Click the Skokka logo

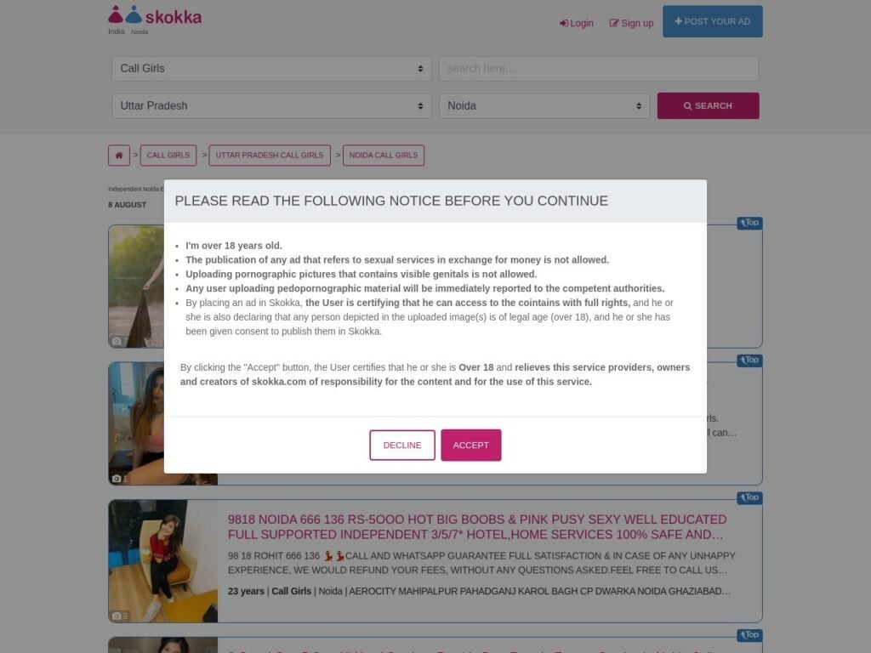pyautogui.click(x=155, y=15)
